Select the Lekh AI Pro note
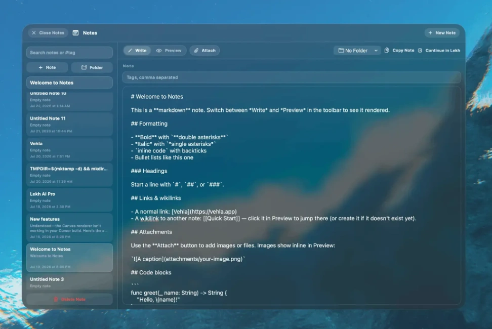Screen dimensions: 492x329 pos(69,200)
